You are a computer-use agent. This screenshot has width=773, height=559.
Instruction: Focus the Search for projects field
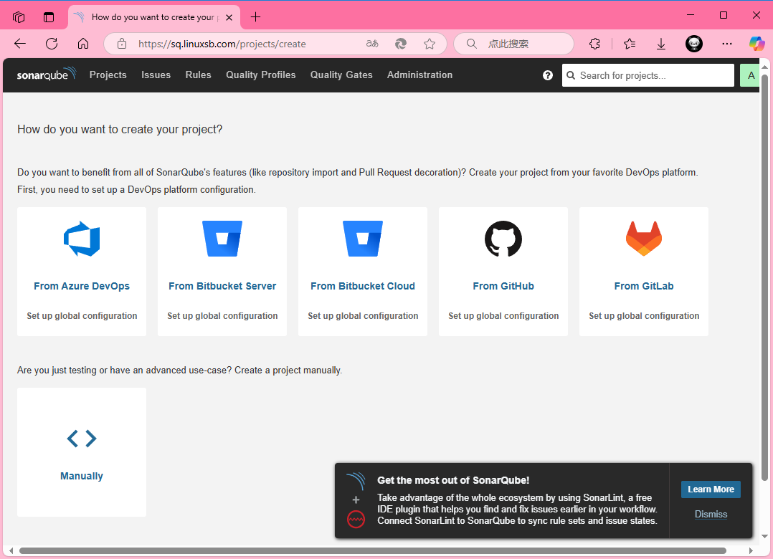click(648, 75)
